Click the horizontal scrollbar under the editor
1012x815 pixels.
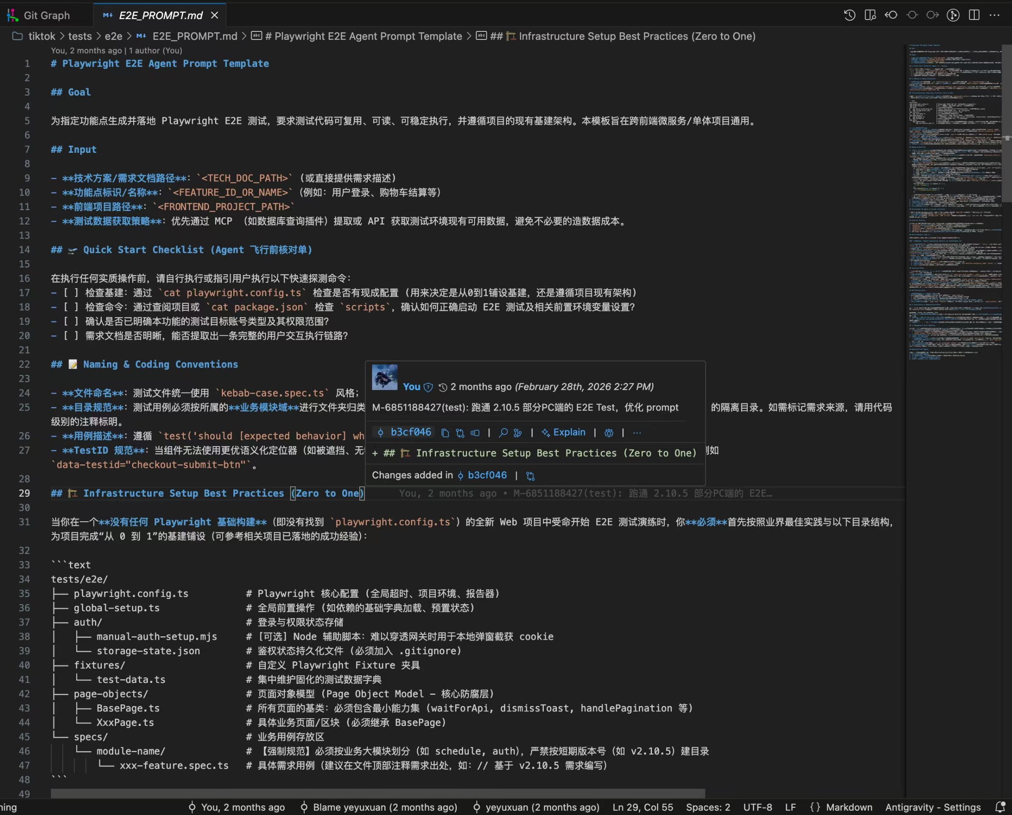pyautogui.click(x=378, y=793)
